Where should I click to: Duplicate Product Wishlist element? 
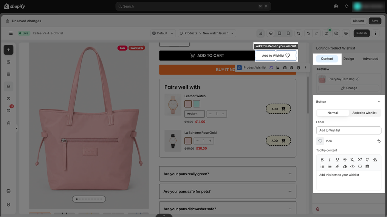click(x=291, y=68)
